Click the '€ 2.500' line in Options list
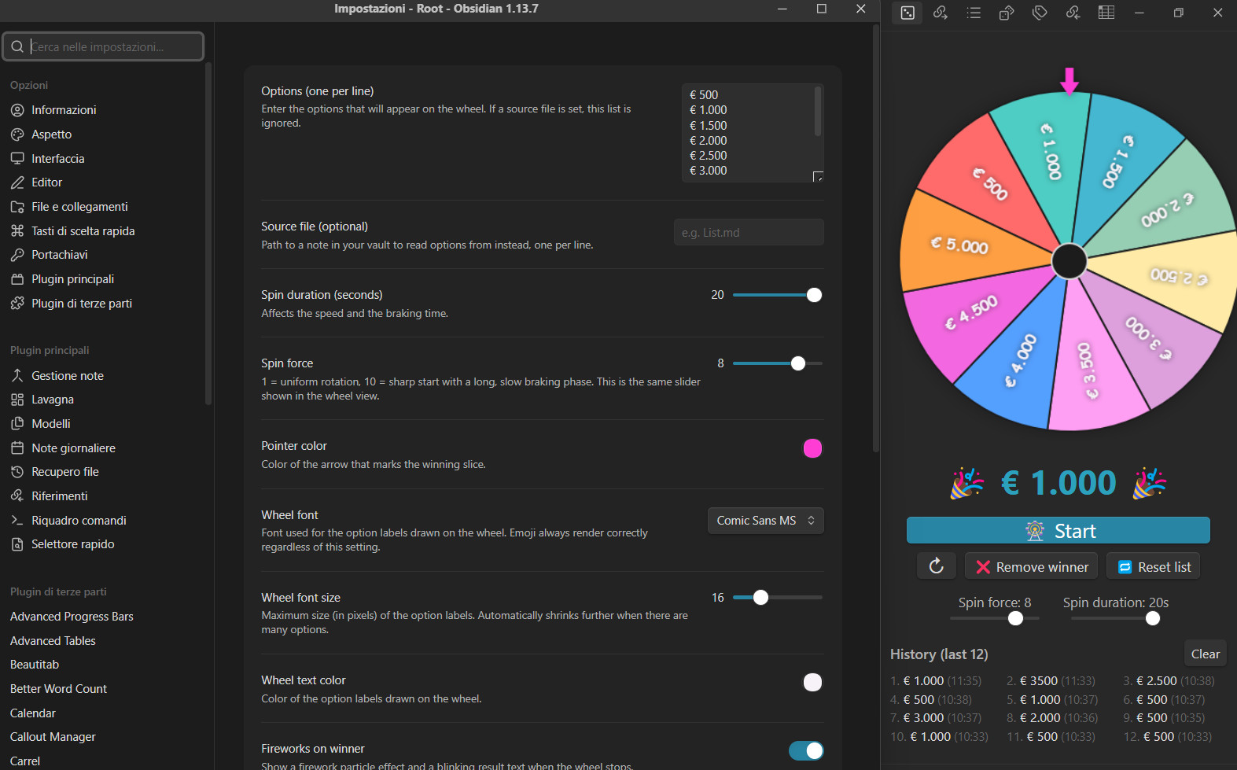Screen dimensions: 1237x770 pos(709,156)
